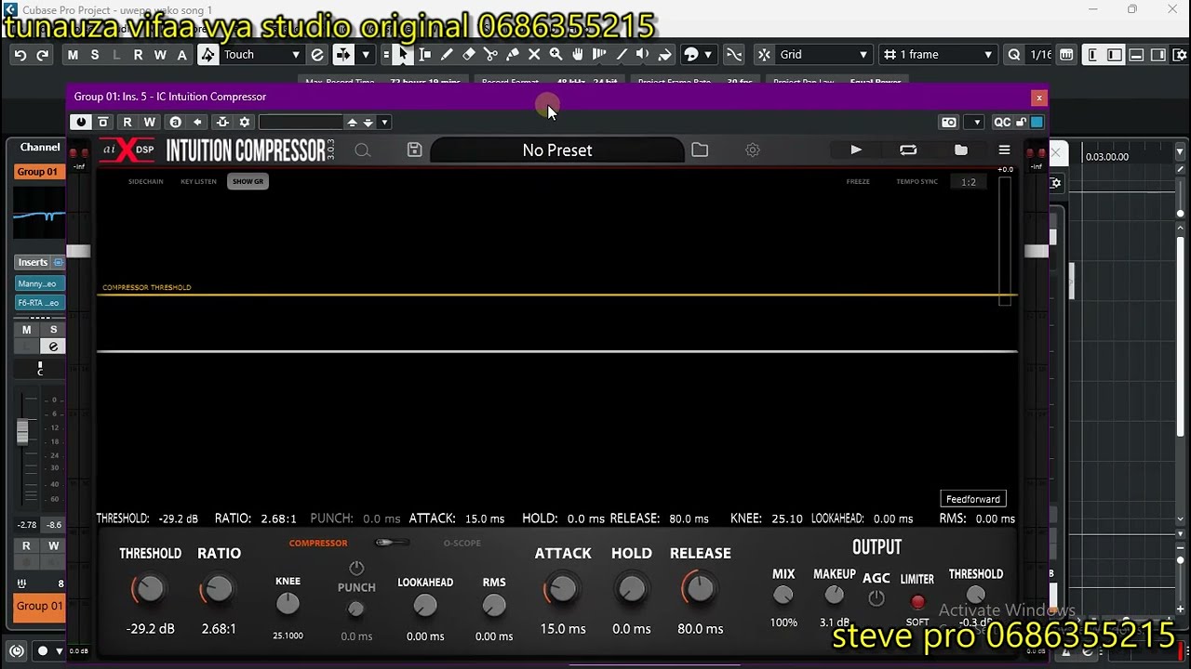
Task: Select the Zoom magnifier tool
Action: [555, 55]
